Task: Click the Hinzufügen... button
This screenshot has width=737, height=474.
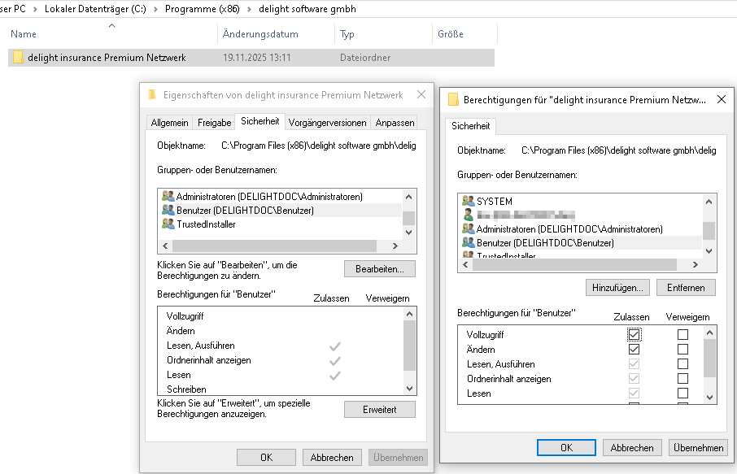Action: [617, 288]
